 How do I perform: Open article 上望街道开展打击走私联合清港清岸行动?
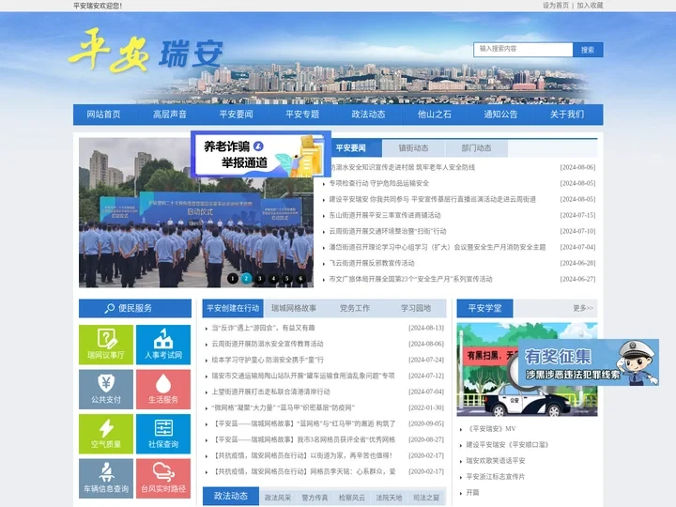point(270,392)
